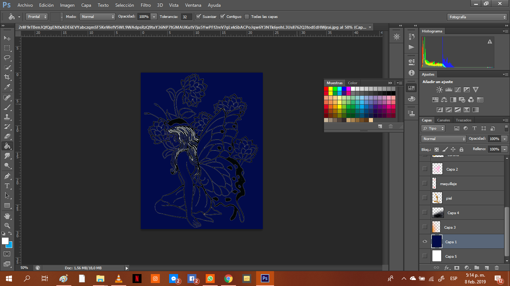Open the Tipo layer filter dropdown

433,128
